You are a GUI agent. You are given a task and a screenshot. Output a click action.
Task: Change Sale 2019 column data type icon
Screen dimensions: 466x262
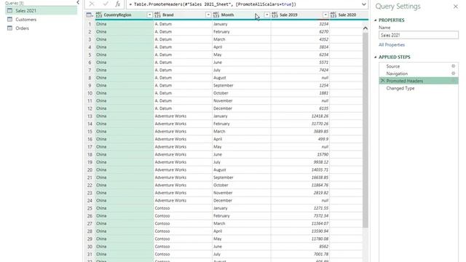pyautogui.click(x=275, y=15)
